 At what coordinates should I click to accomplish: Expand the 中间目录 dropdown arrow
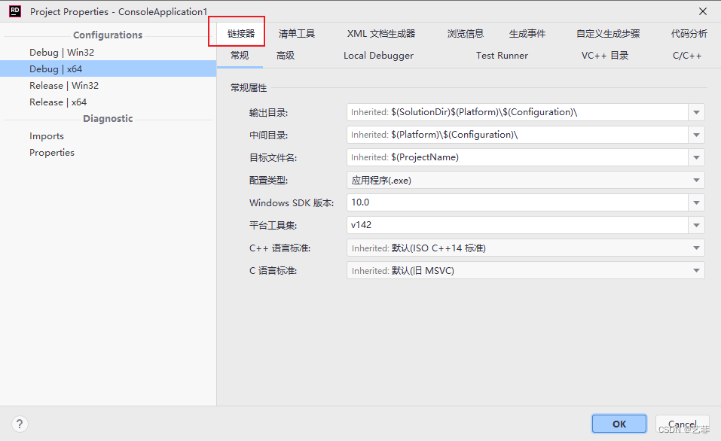(695, 134)
